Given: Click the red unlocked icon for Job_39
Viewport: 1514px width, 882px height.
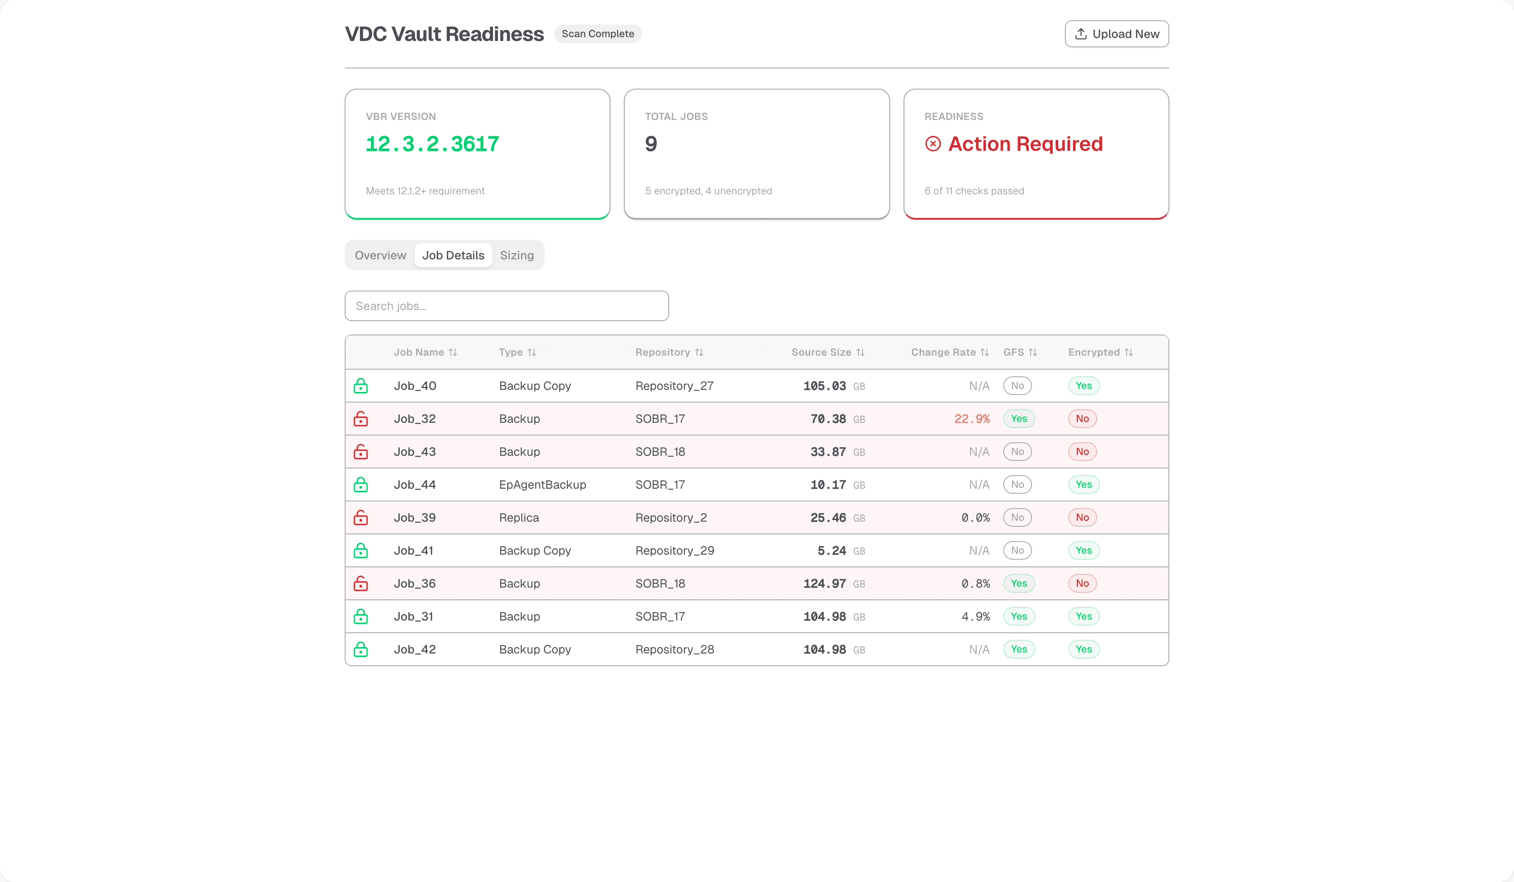Looking at the screenshot, I should coord(360,517).
